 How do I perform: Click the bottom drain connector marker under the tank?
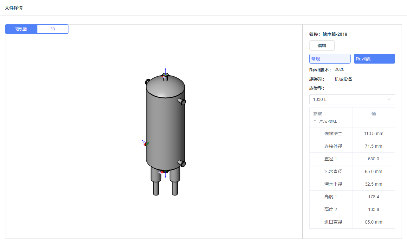(x=164, y=172)
